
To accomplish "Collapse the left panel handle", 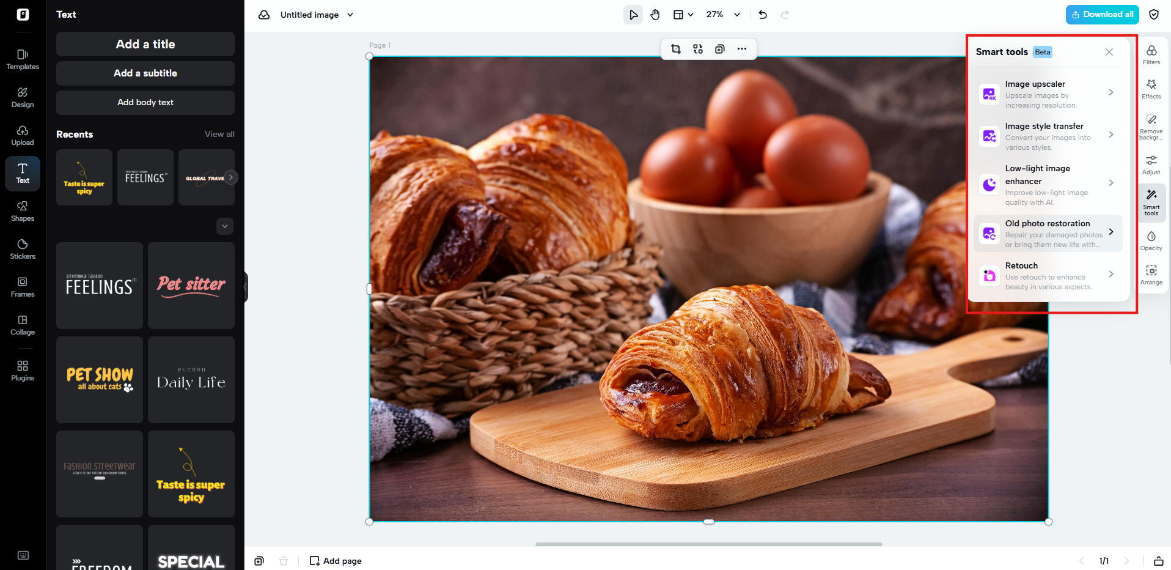I will [x=246, y=287].
